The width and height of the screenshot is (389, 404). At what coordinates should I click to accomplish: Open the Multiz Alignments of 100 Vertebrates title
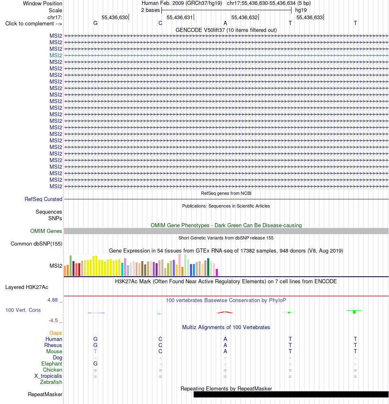coord(226,327)
